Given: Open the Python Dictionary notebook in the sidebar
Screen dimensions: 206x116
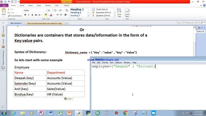Looking at the screenshot, I should 3,60.
